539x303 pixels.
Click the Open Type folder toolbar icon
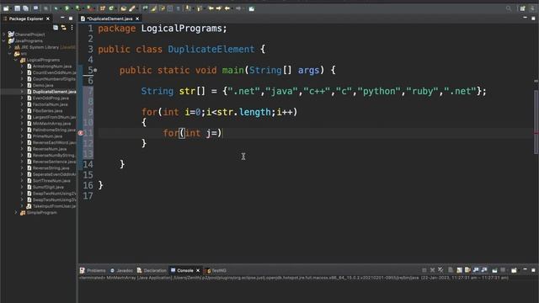click(x=124, y=8)
